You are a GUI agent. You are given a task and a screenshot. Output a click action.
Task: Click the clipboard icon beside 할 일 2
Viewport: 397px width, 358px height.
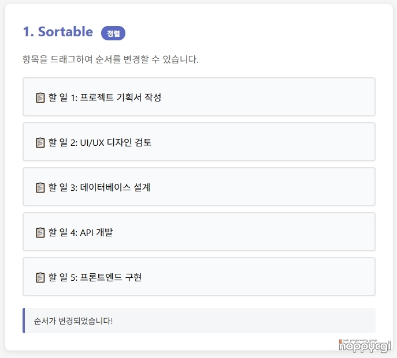pos(40,142)
